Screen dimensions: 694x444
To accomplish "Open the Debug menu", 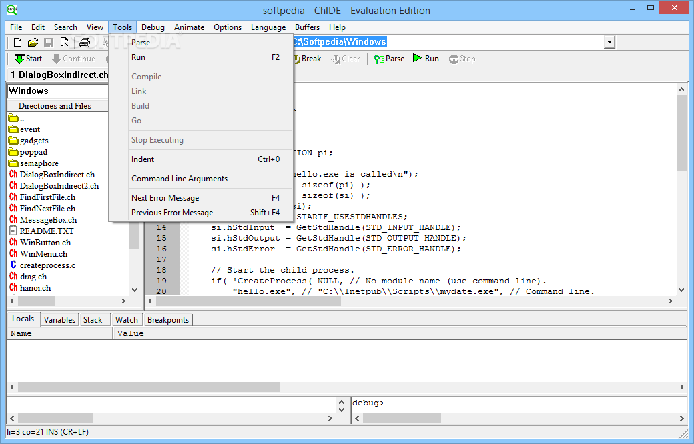I will click(x=153, y=27).
